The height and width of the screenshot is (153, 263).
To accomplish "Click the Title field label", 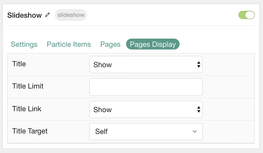I will pos(19,64).
